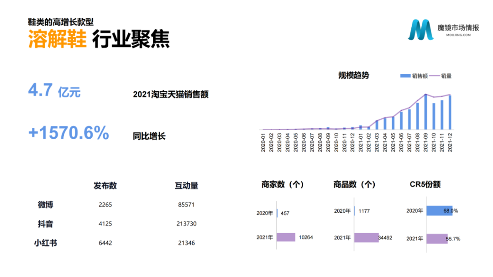The height and width of the screenshot is (277, 493).
Task: Click the MOOJING.COM label
Action: (458, 35)
